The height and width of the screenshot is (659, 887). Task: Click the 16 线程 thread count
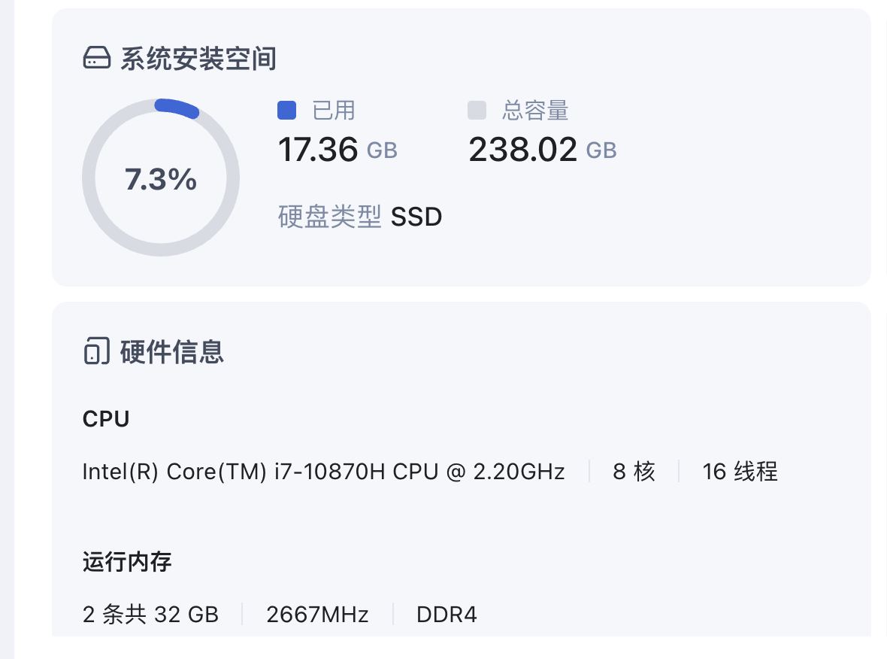click(740, 472)
